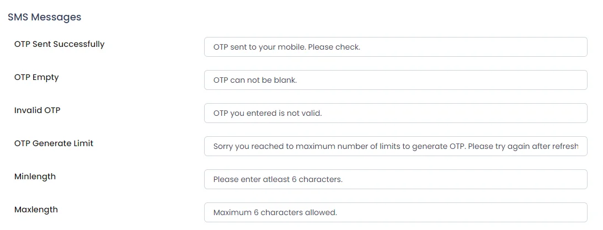Image resolution: width=603 pixels, height=230 pixels.
Task: Select the Invalid OTP message field
Action: (x=396, y=113)
